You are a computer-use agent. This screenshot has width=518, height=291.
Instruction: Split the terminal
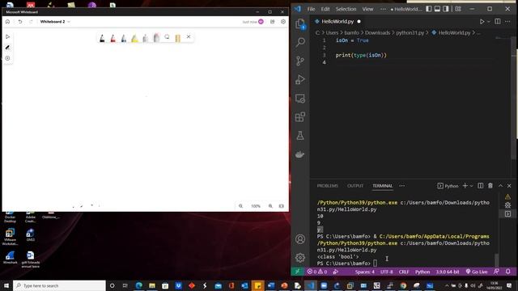480,186
